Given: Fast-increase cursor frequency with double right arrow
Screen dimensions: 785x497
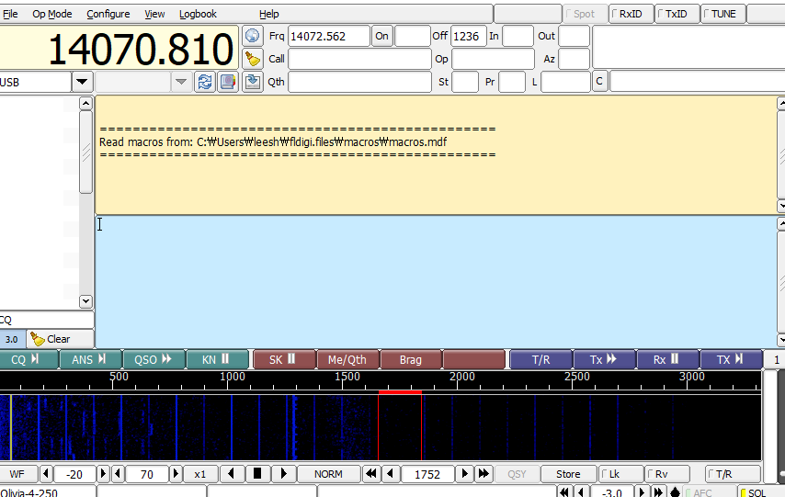Looking at the screenshot, I should (484, 473).
